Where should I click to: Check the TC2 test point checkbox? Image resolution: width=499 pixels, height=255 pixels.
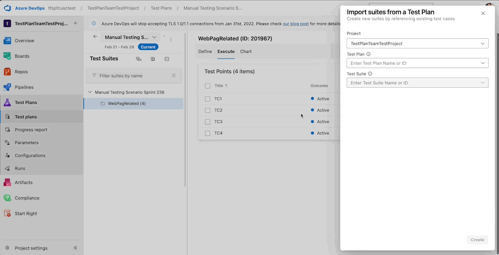tap(207, 110)
